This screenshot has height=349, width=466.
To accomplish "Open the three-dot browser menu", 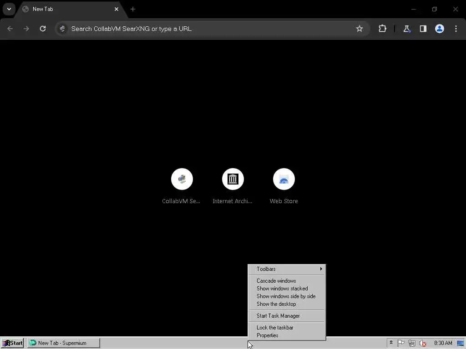I will [456, 29].
